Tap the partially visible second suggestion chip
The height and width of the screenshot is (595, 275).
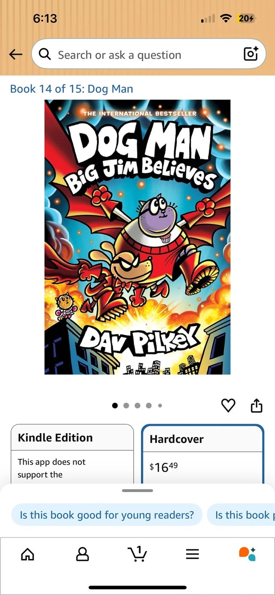[x=241, y=515]
